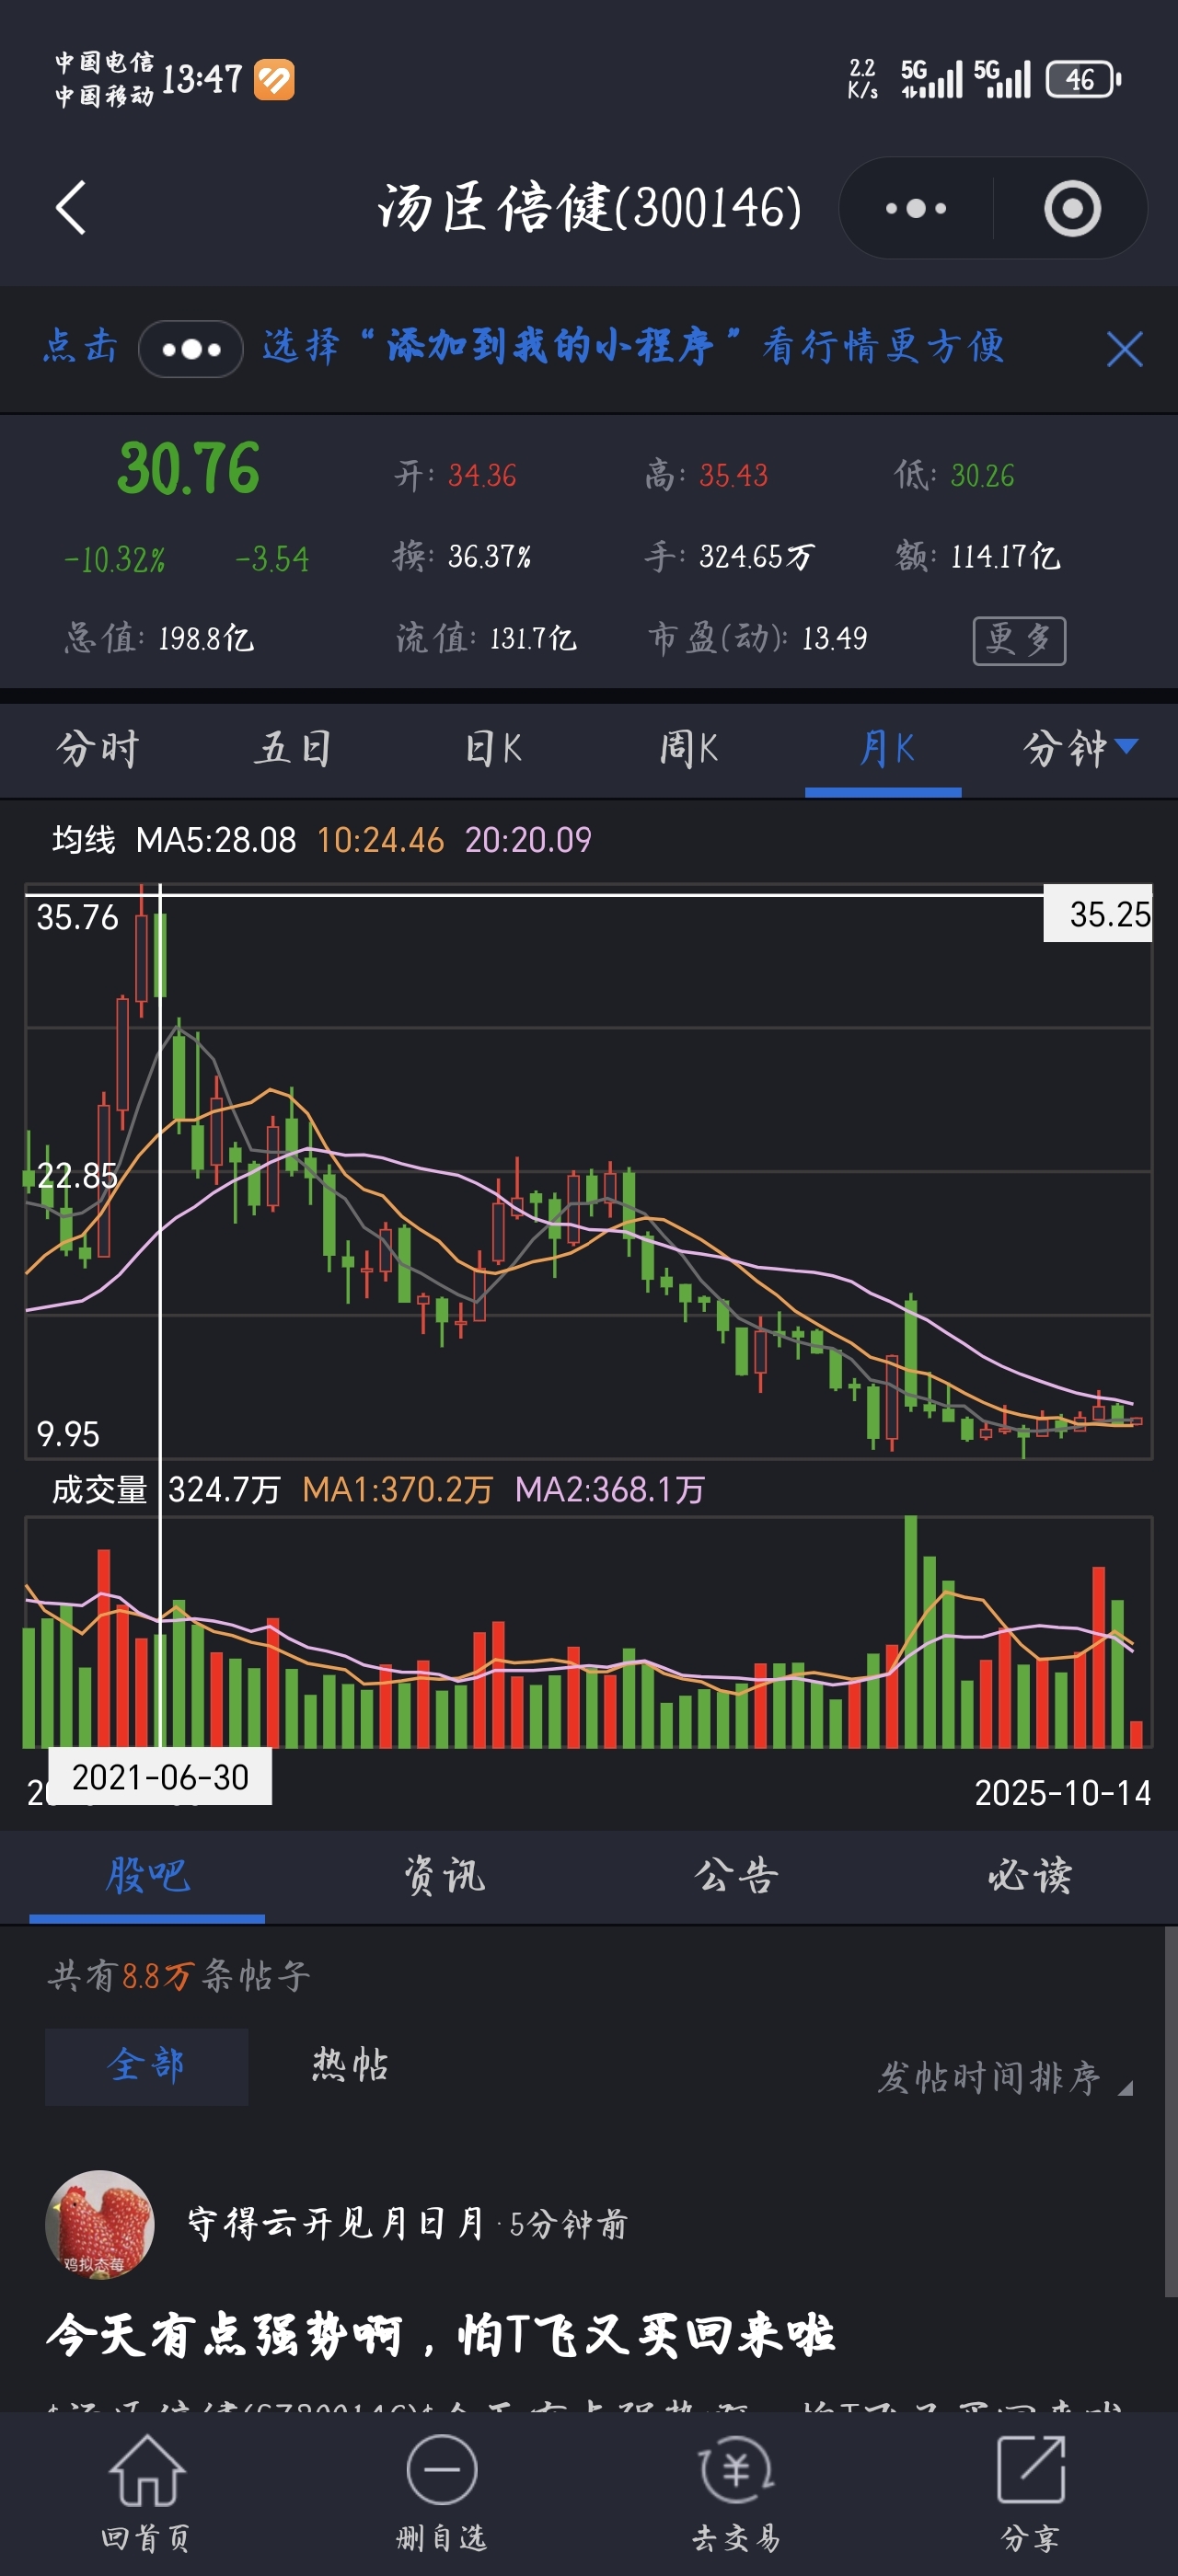This screenshot has width=1178, height=2576.
Task: Tap 删自选 remove from watchlist icon
Action: pos(441,2493)
